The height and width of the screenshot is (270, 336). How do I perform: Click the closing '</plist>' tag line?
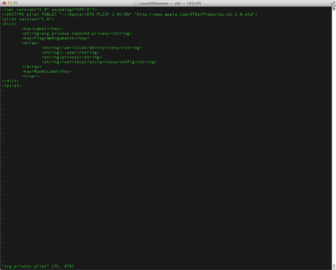12,86
